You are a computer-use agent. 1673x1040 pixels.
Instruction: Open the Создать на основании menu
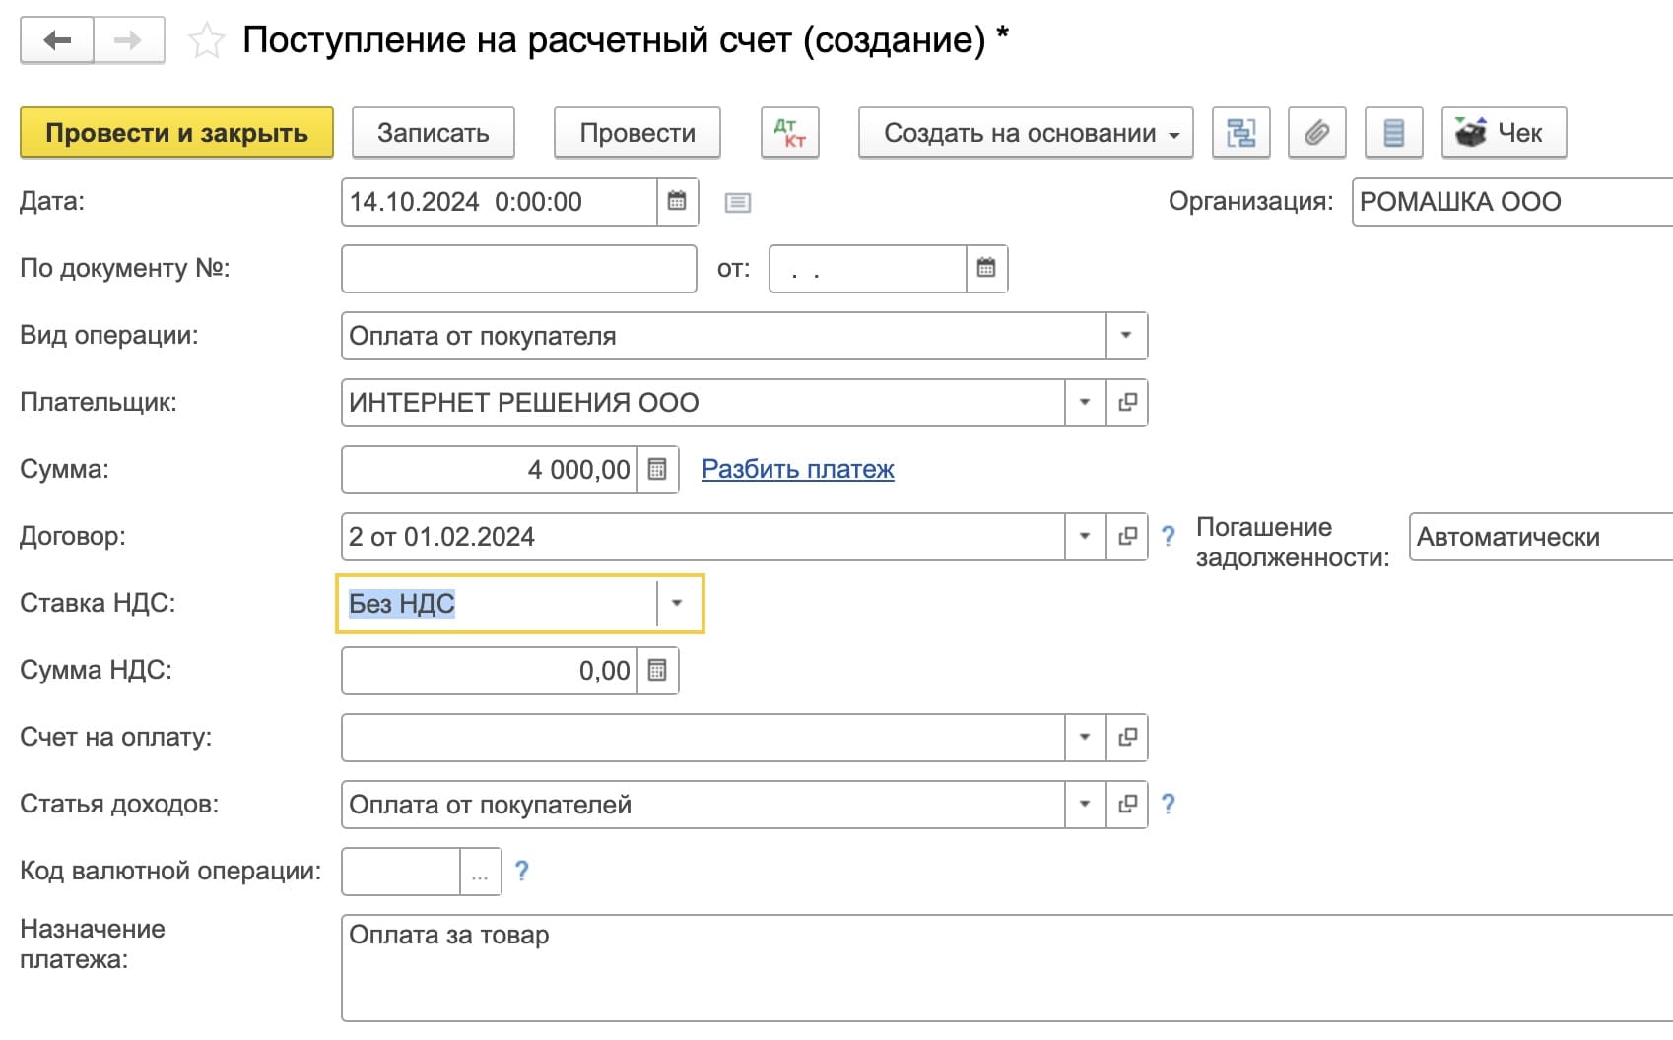[x=1025, y=133]
